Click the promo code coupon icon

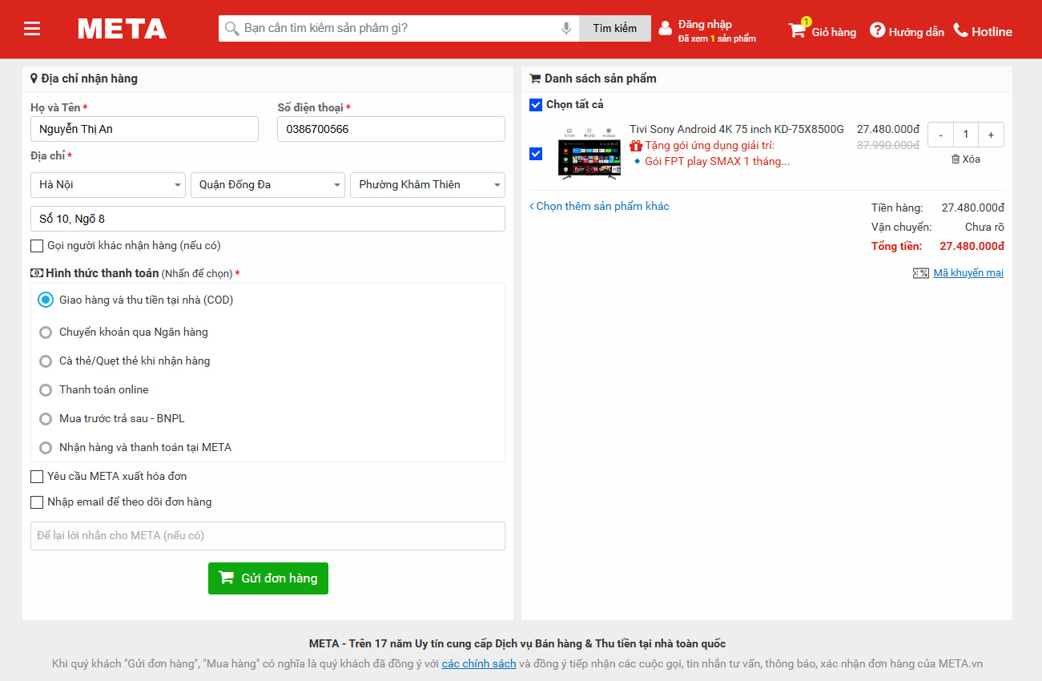point(920,273)
